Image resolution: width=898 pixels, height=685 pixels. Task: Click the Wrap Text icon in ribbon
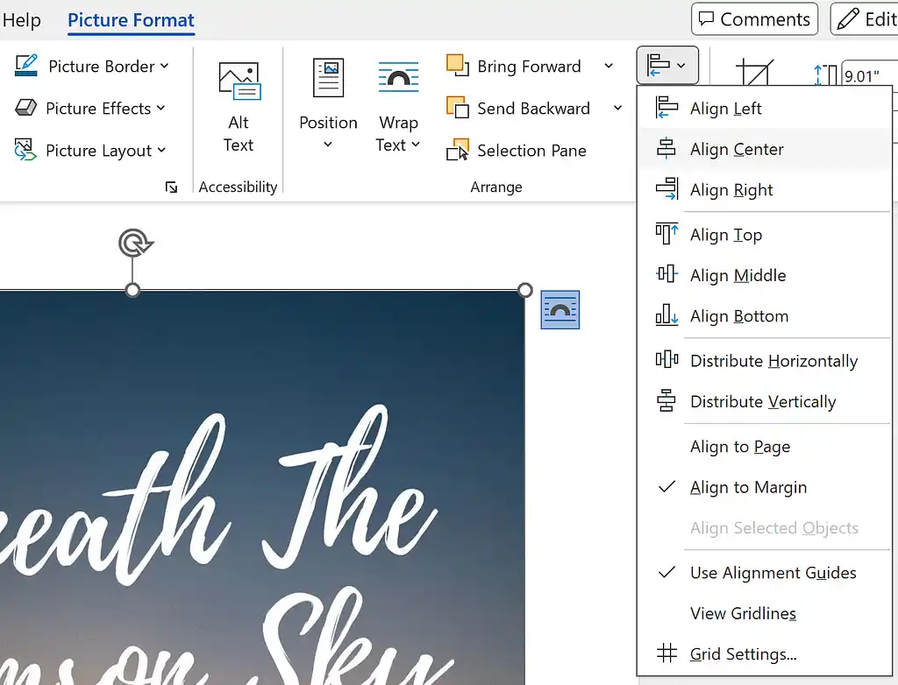(399, 78)
